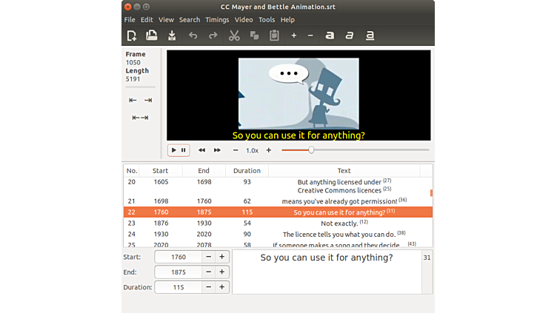Screen dimensions: 557x313
Task: Click the Paste clipboard icon
Action: point(274,36)
